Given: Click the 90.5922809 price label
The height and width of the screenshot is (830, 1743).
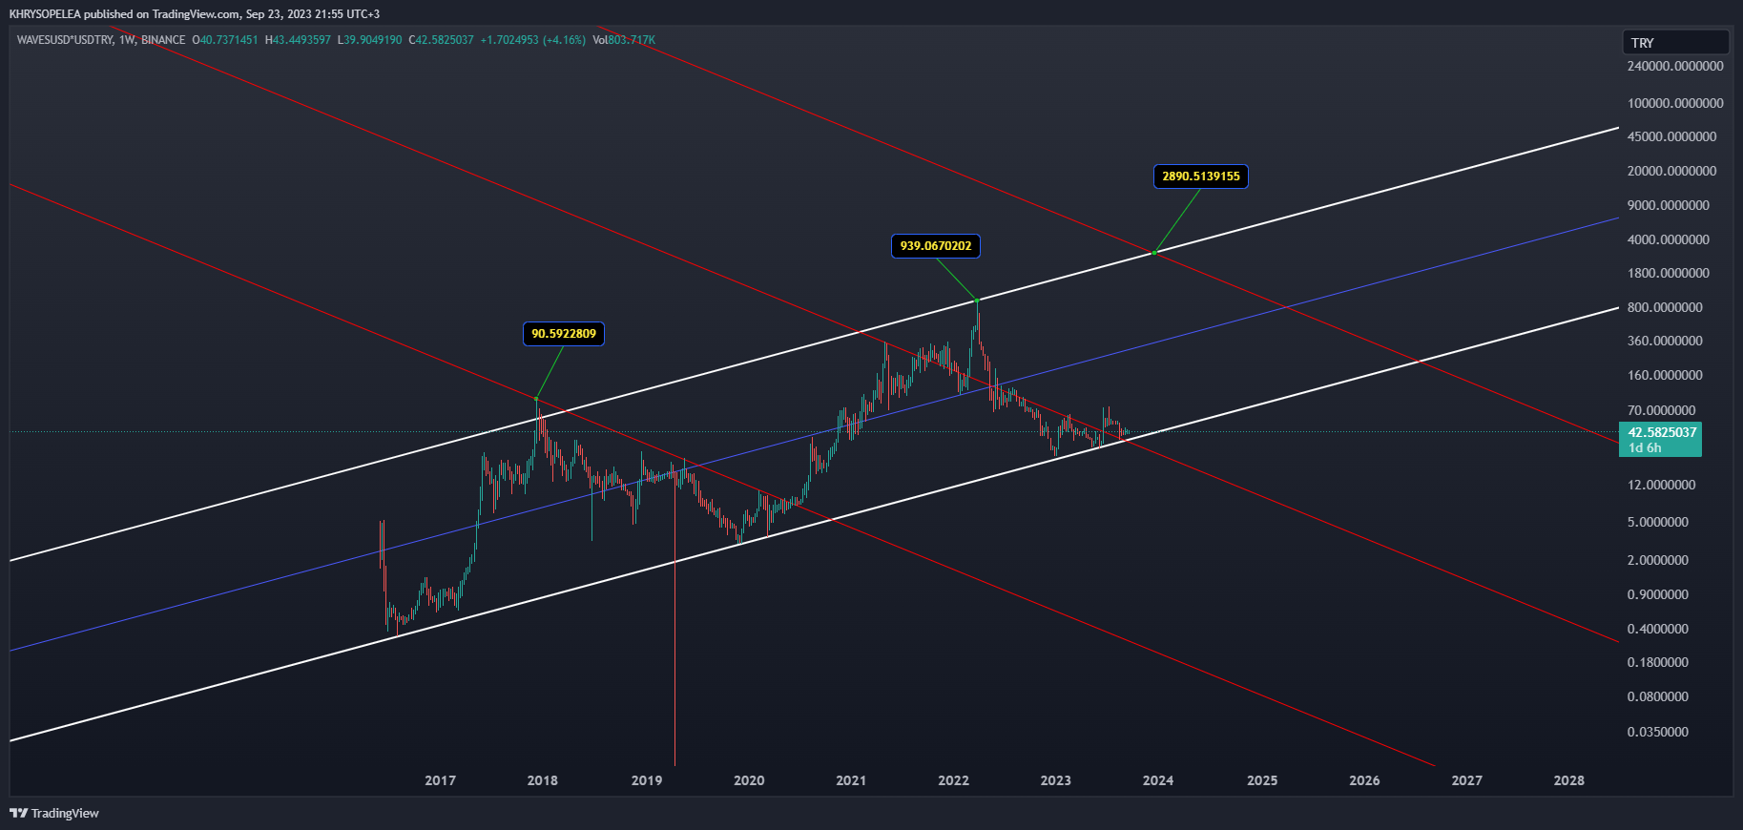Looking at the screenshot, I should tap(564, 334).
